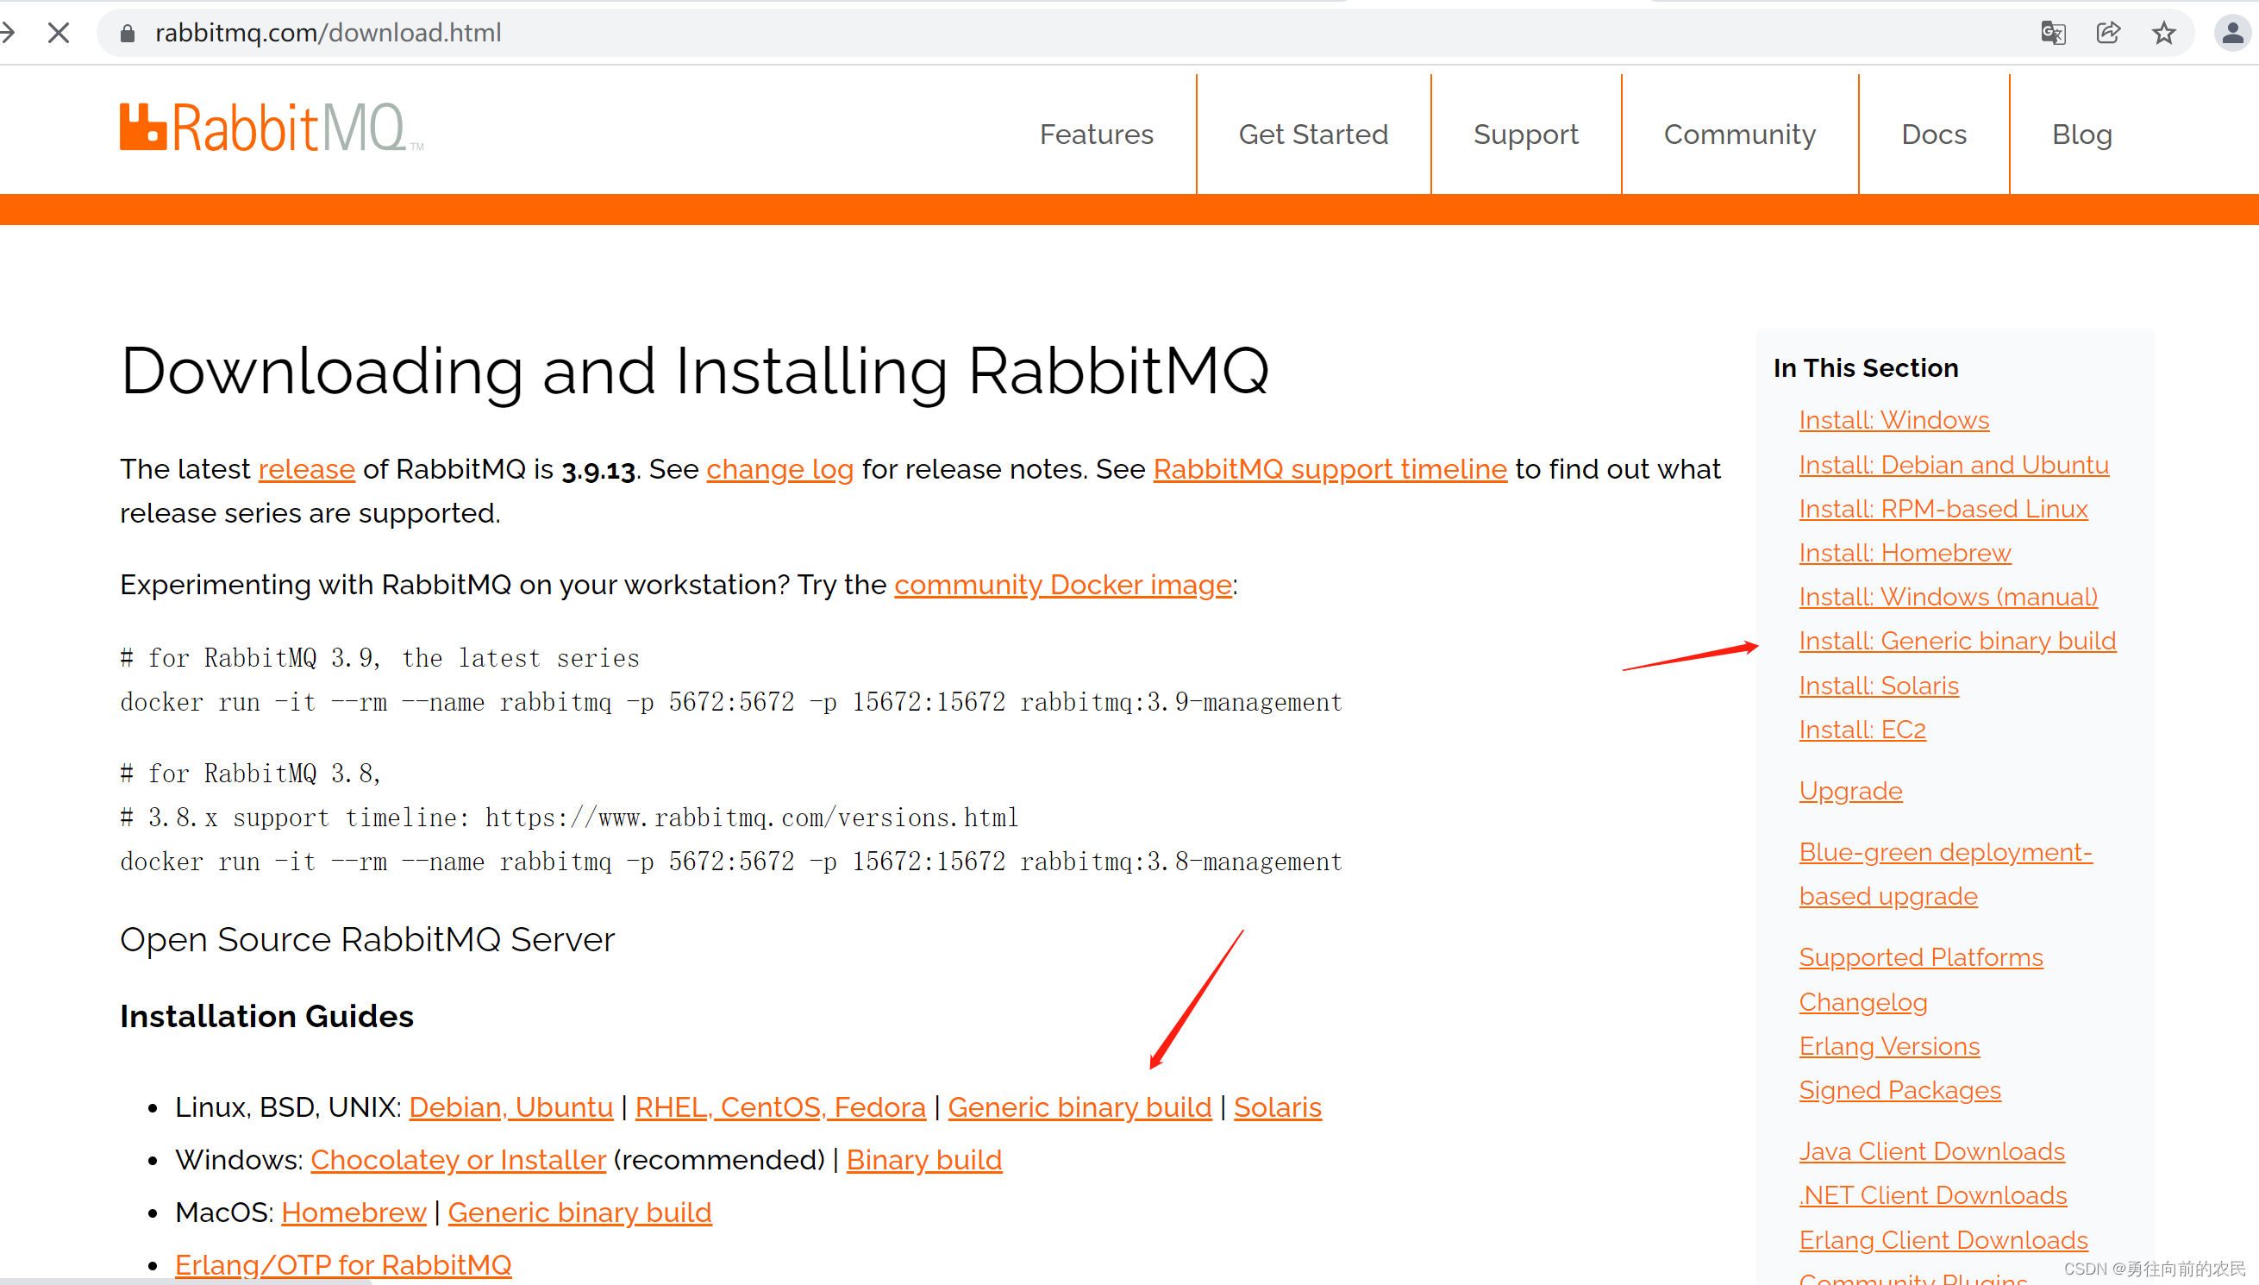This screenshot has width=2259, height=1285.
Task: Click the share page icon
Action: click(x=2108, y=34)
